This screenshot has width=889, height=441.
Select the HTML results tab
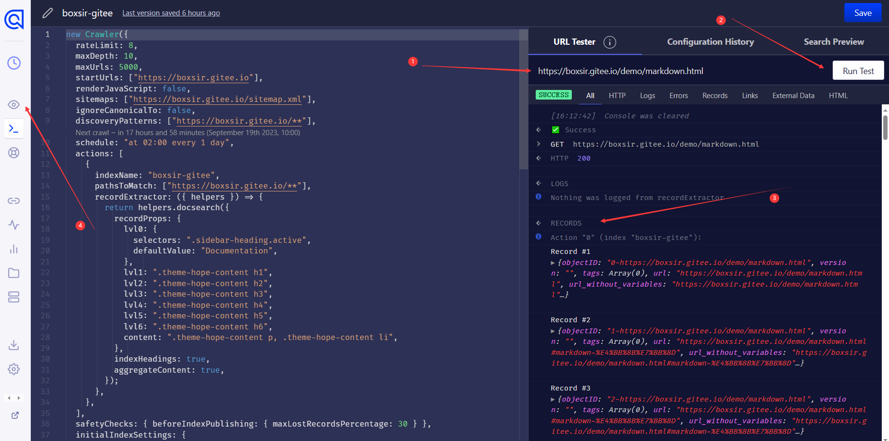click(x=838, y=96)
